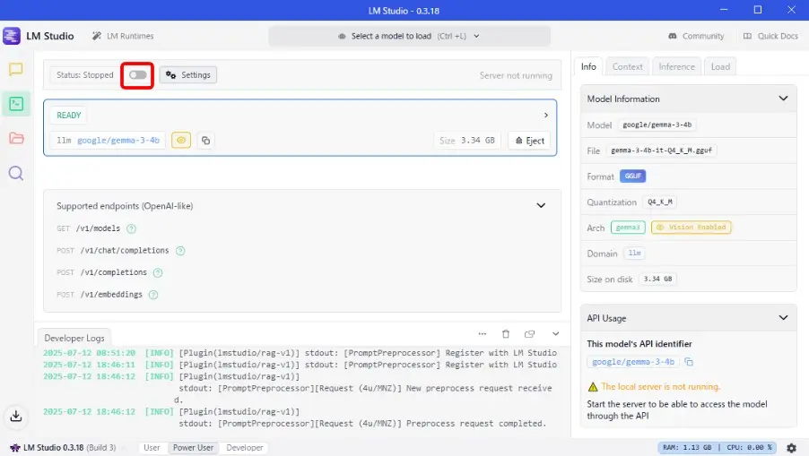Click the vision eye icon beside google/gemma-3-4b
809x456 pixels.
coord(181,140)
